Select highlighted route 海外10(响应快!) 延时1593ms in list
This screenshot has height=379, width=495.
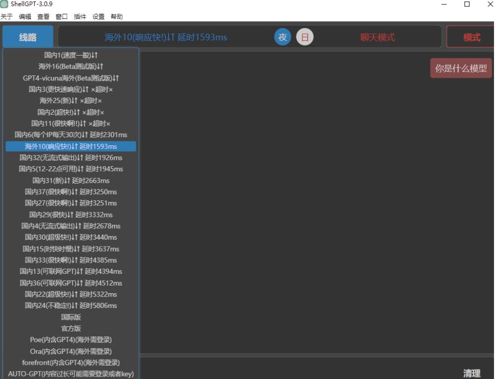[71, 146]
